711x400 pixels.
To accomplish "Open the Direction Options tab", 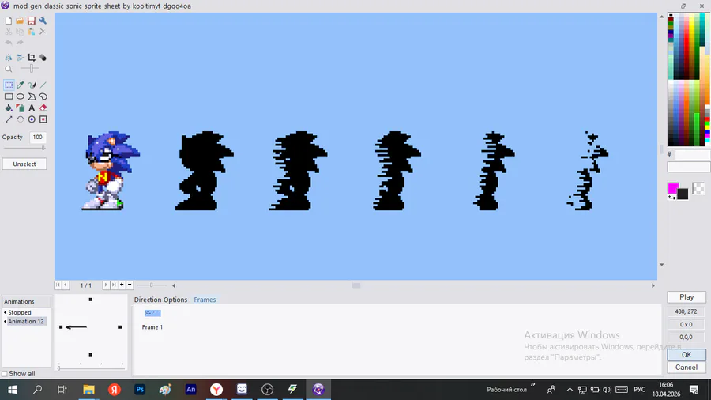I will pyautogui.click(x=160, y=300).
